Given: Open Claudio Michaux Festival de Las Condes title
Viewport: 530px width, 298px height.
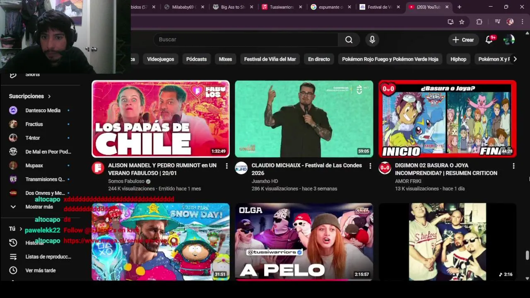Looking at the screenshot, I should (307, 169).
